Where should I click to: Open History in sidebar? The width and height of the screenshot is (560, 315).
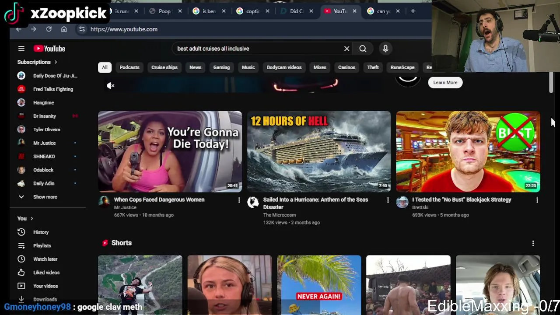pos(40,232)
